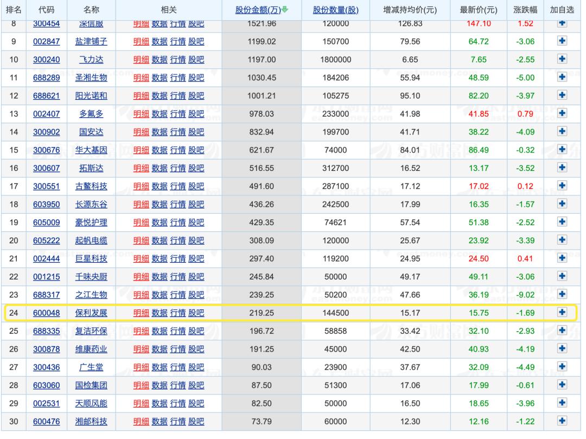Image resolution: width=586 pixels, height=439 pixels.
Task: Add 长源东谷 to watchlist via plus icon
Action: 562,204
